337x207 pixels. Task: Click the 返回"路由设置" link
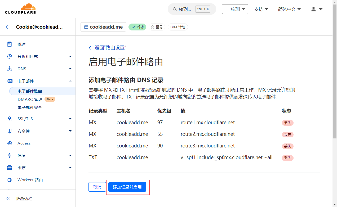pos(107,48)
